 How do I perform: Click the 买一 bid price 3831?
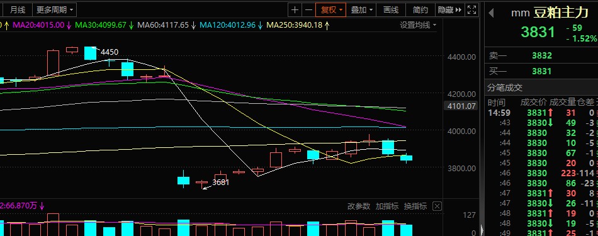point(542,71)
